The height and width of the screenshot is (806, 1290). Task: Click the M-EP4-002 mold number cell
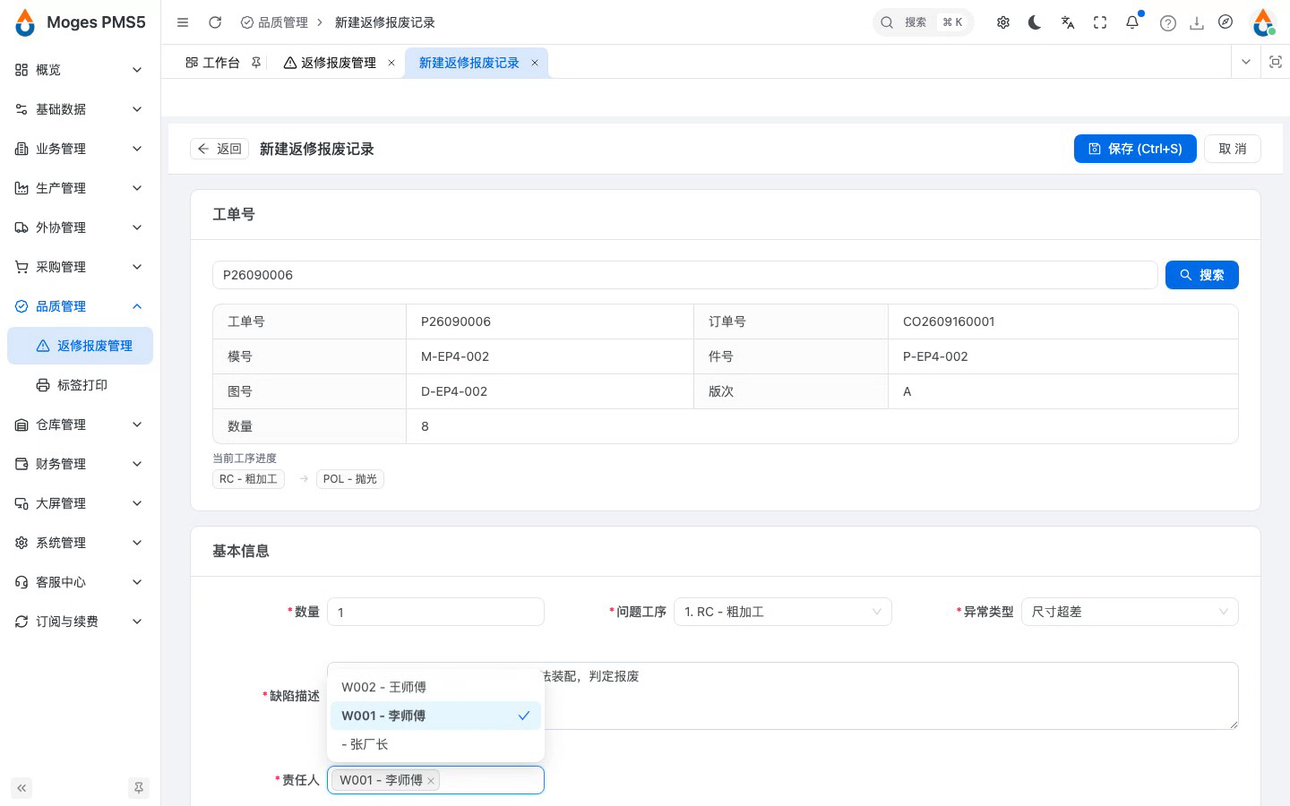click(550, 356)
